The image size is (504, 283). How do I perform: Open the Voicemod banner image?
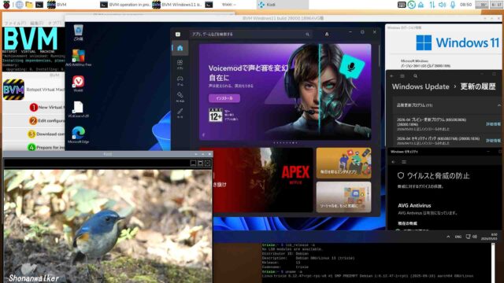coord(285,92)
